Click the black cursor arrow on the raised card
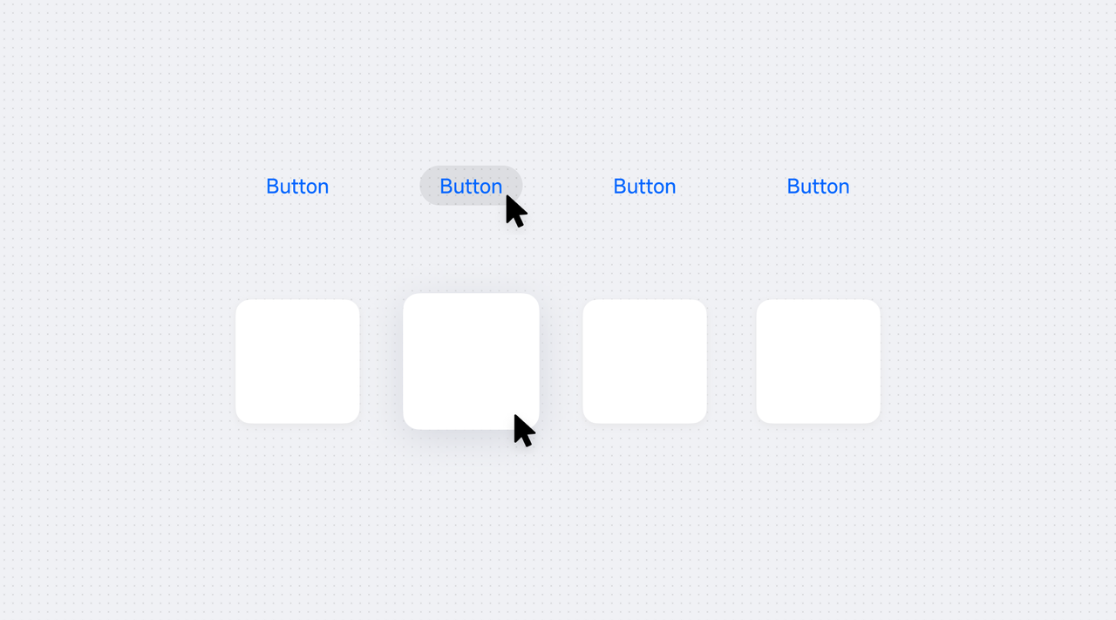1116x620 pixels. 523,431
